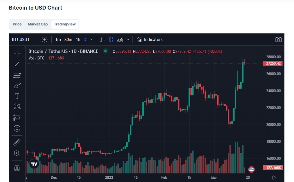Click the compare or add symbol plus icon
The height and width of the screenshot is (182, 294).
coord(44,40)
